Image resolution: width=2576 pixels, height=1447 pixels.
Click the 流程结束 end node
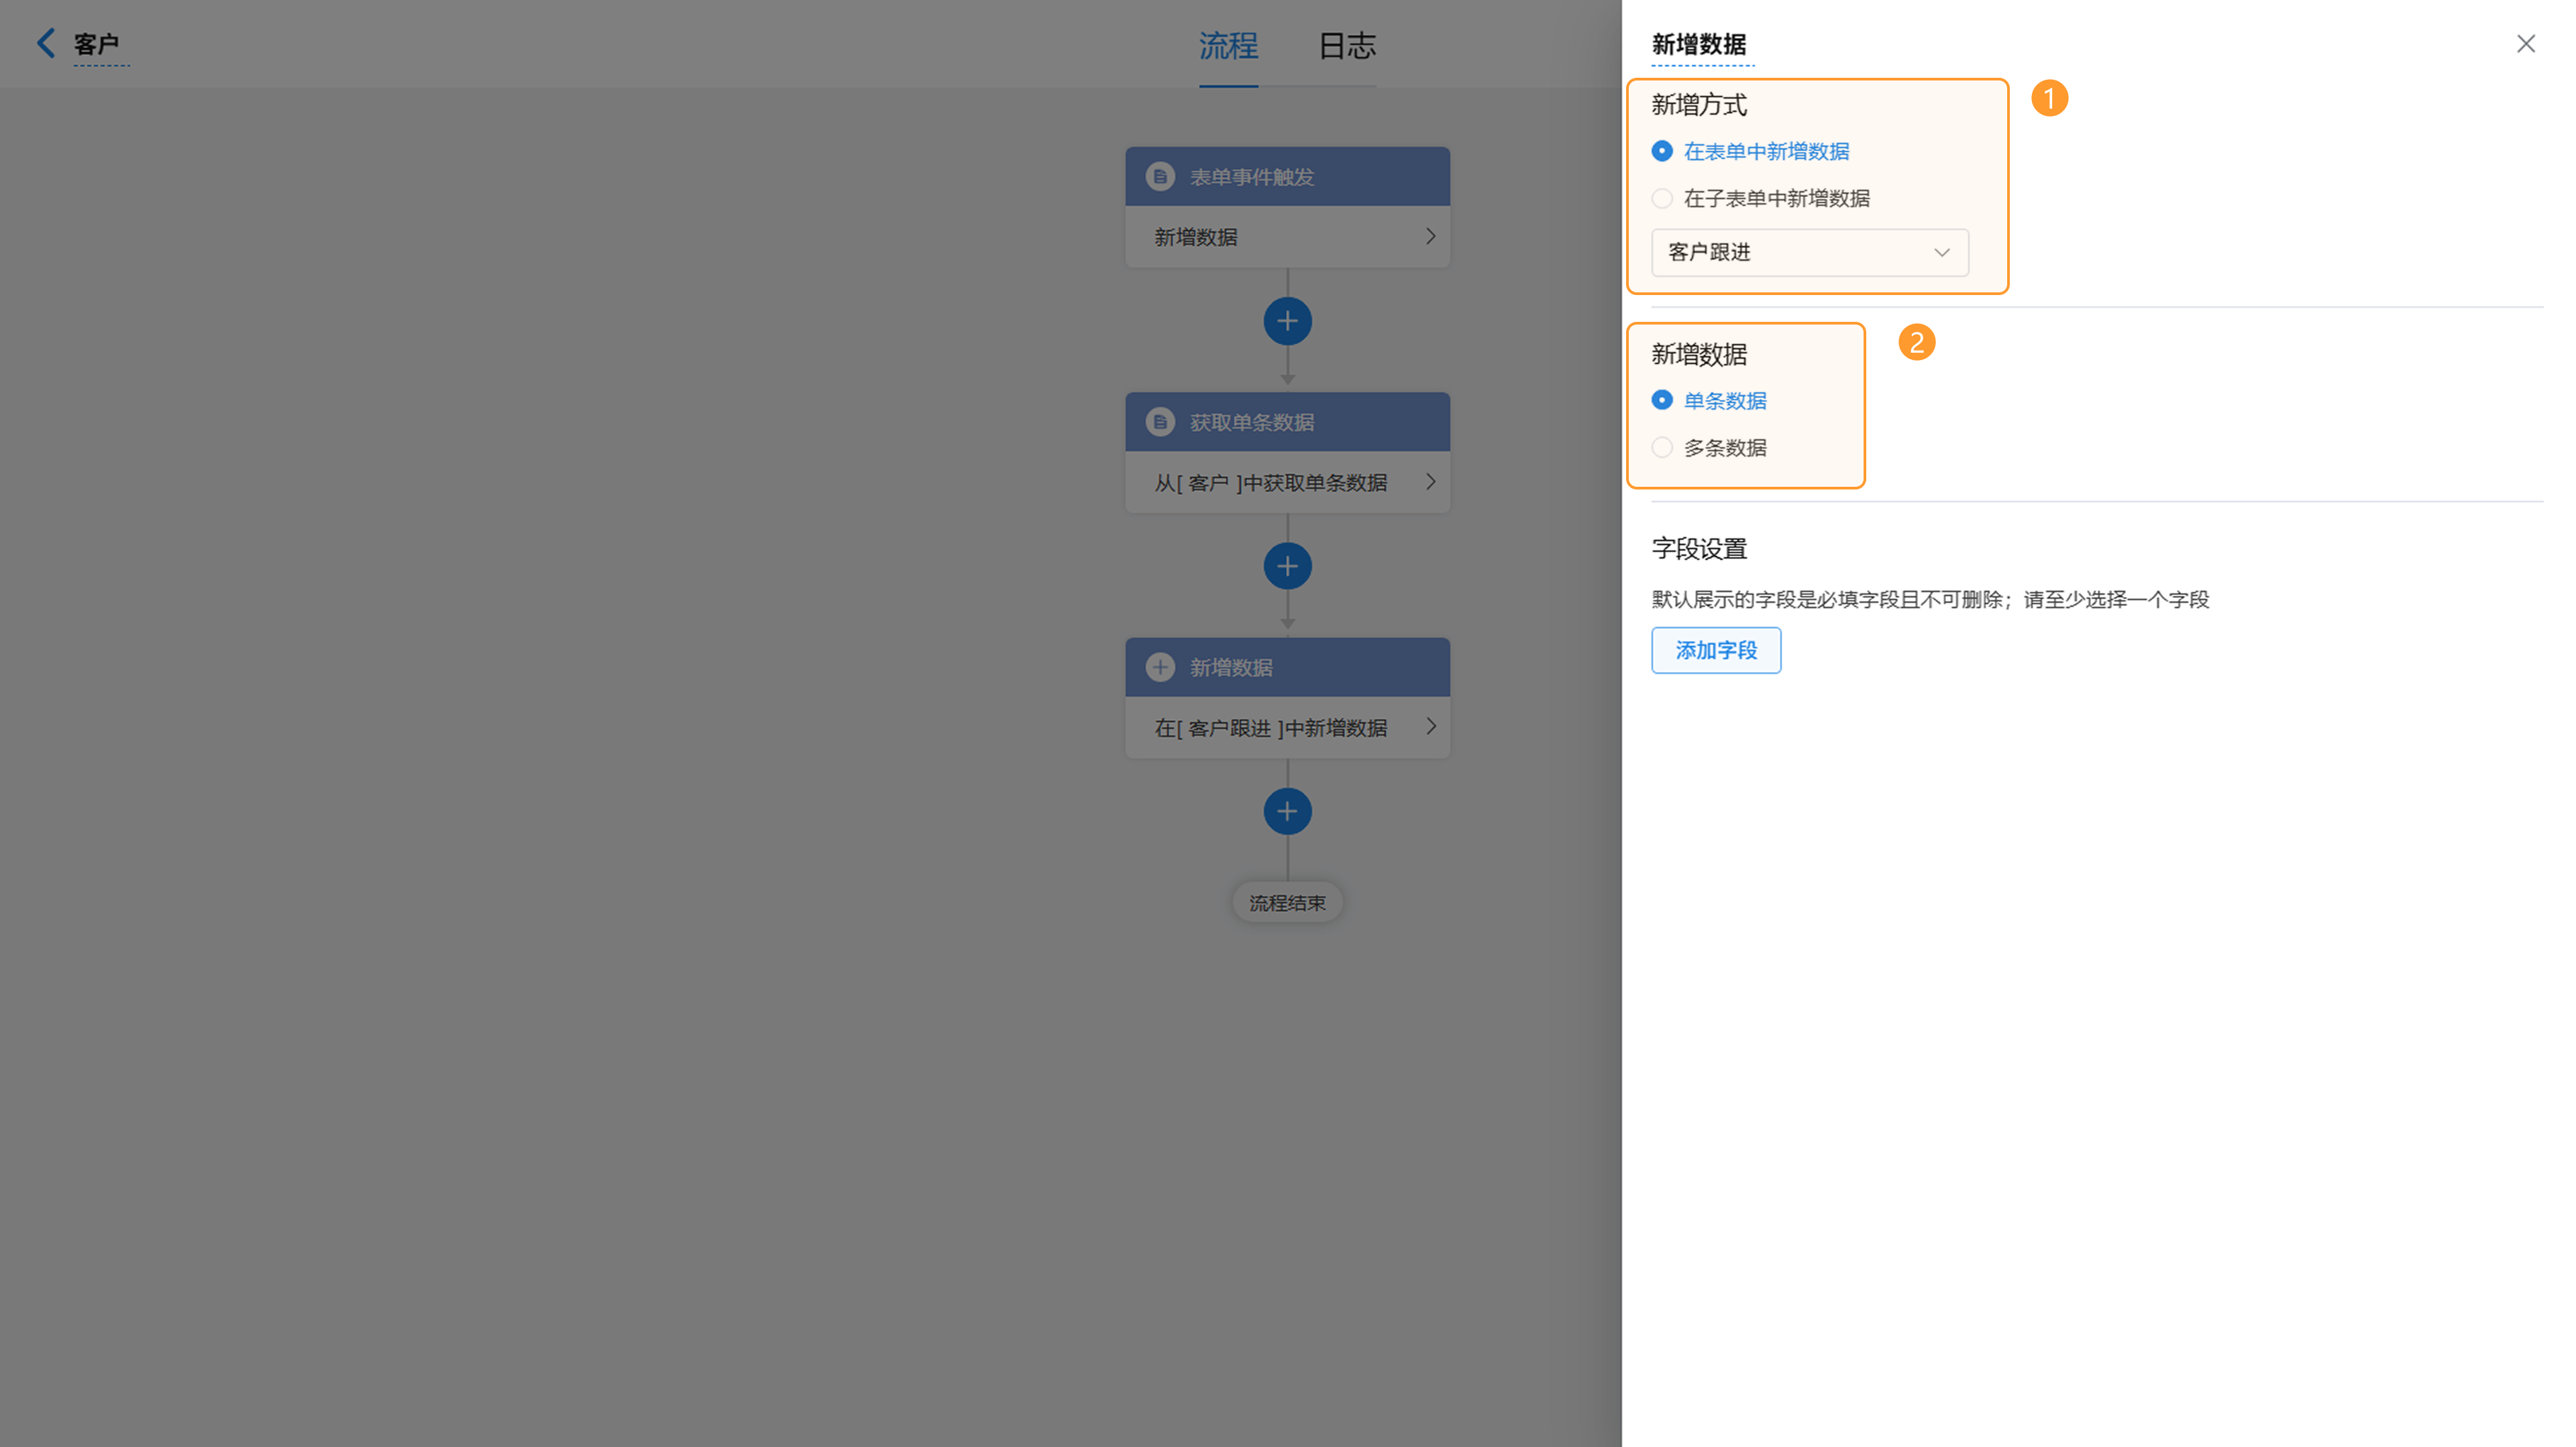coord(1287,903)
